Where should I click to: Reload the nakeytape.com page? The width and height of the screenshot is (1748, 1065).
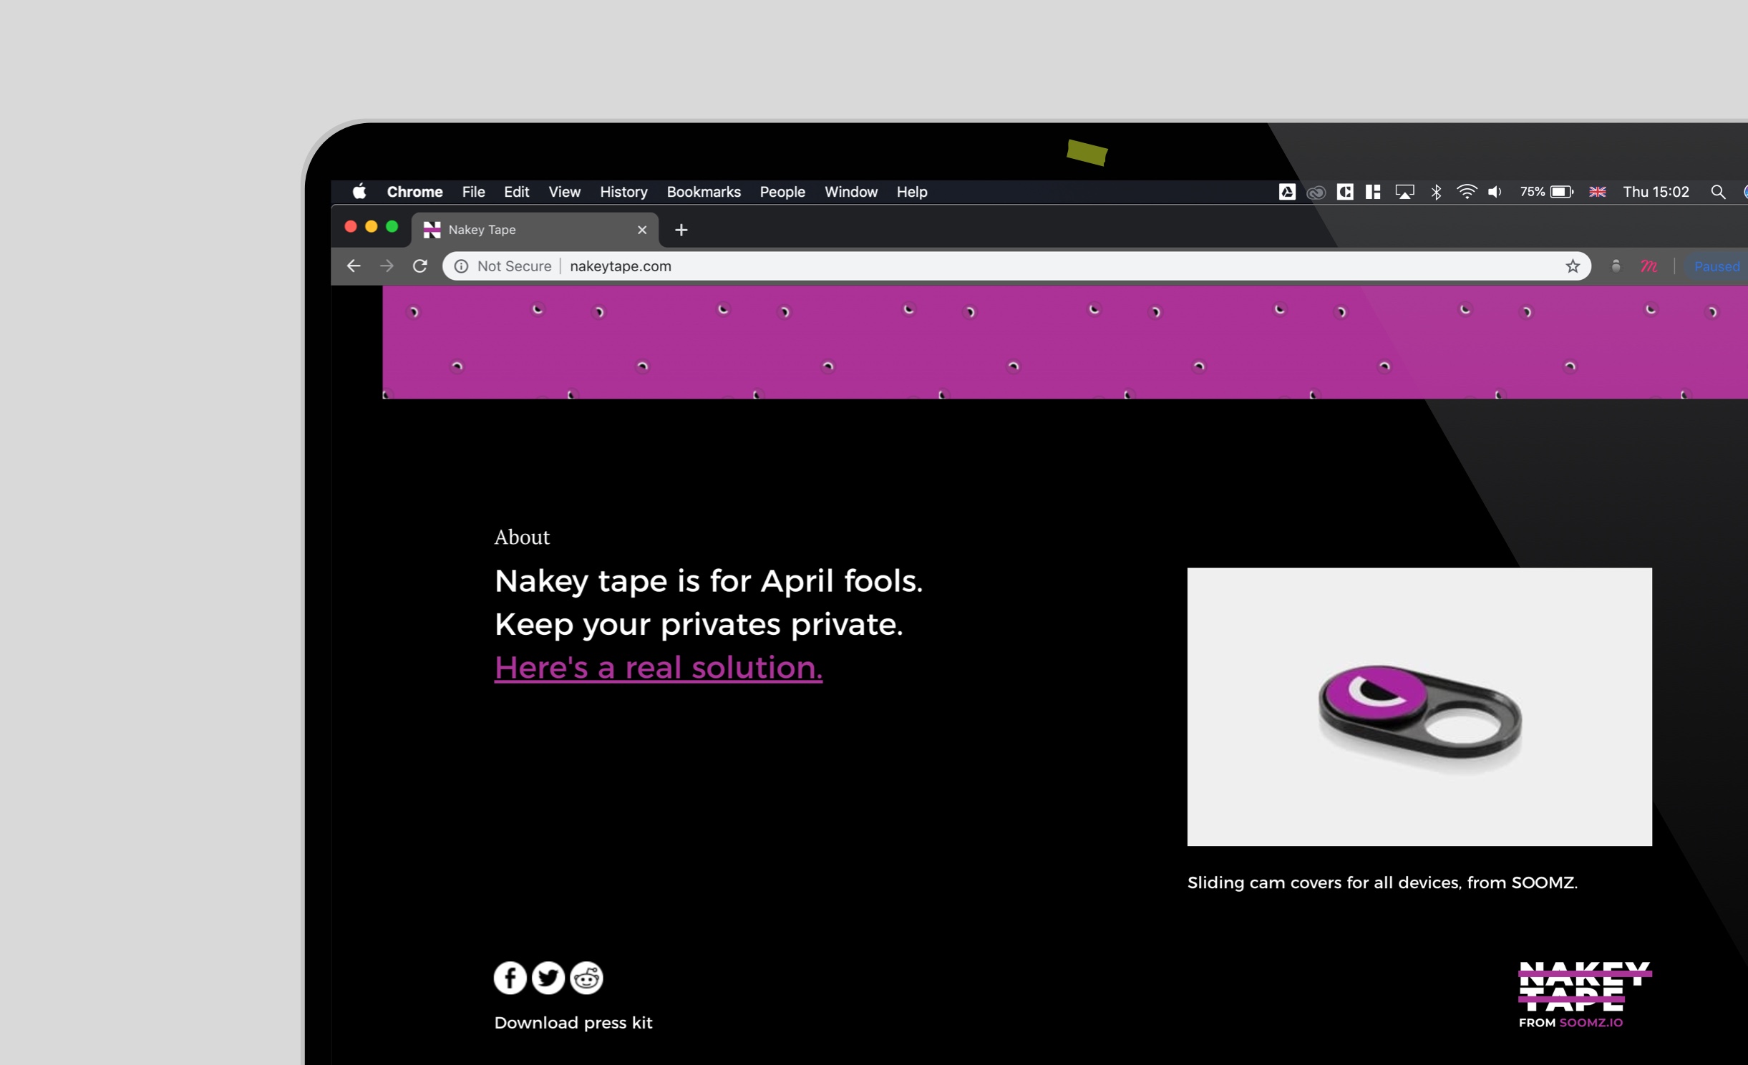420,266
